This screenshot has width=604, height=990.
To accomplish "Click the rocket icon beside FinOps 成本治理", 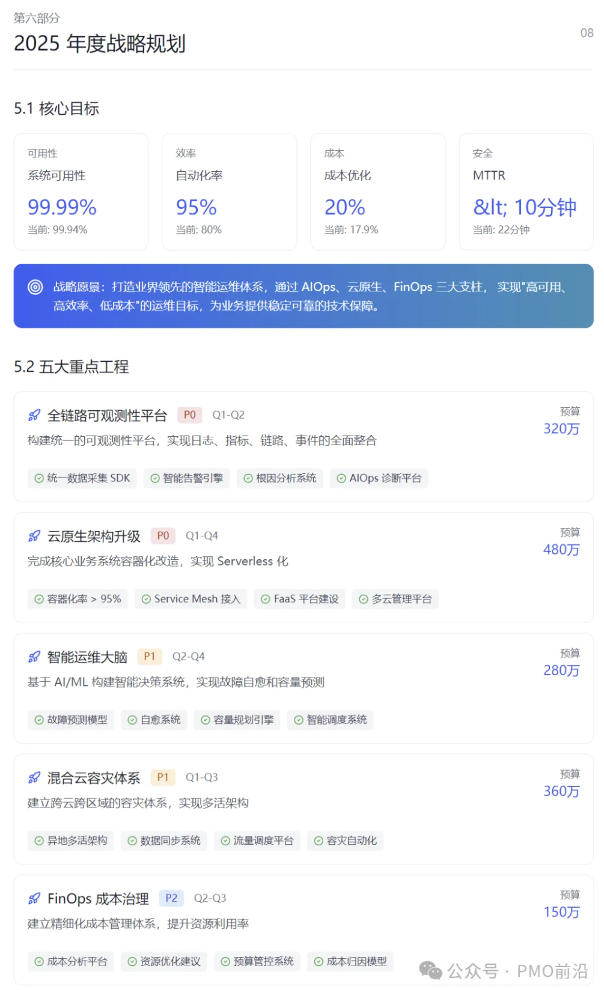I will pyautogui.click(x=34, y=899).
